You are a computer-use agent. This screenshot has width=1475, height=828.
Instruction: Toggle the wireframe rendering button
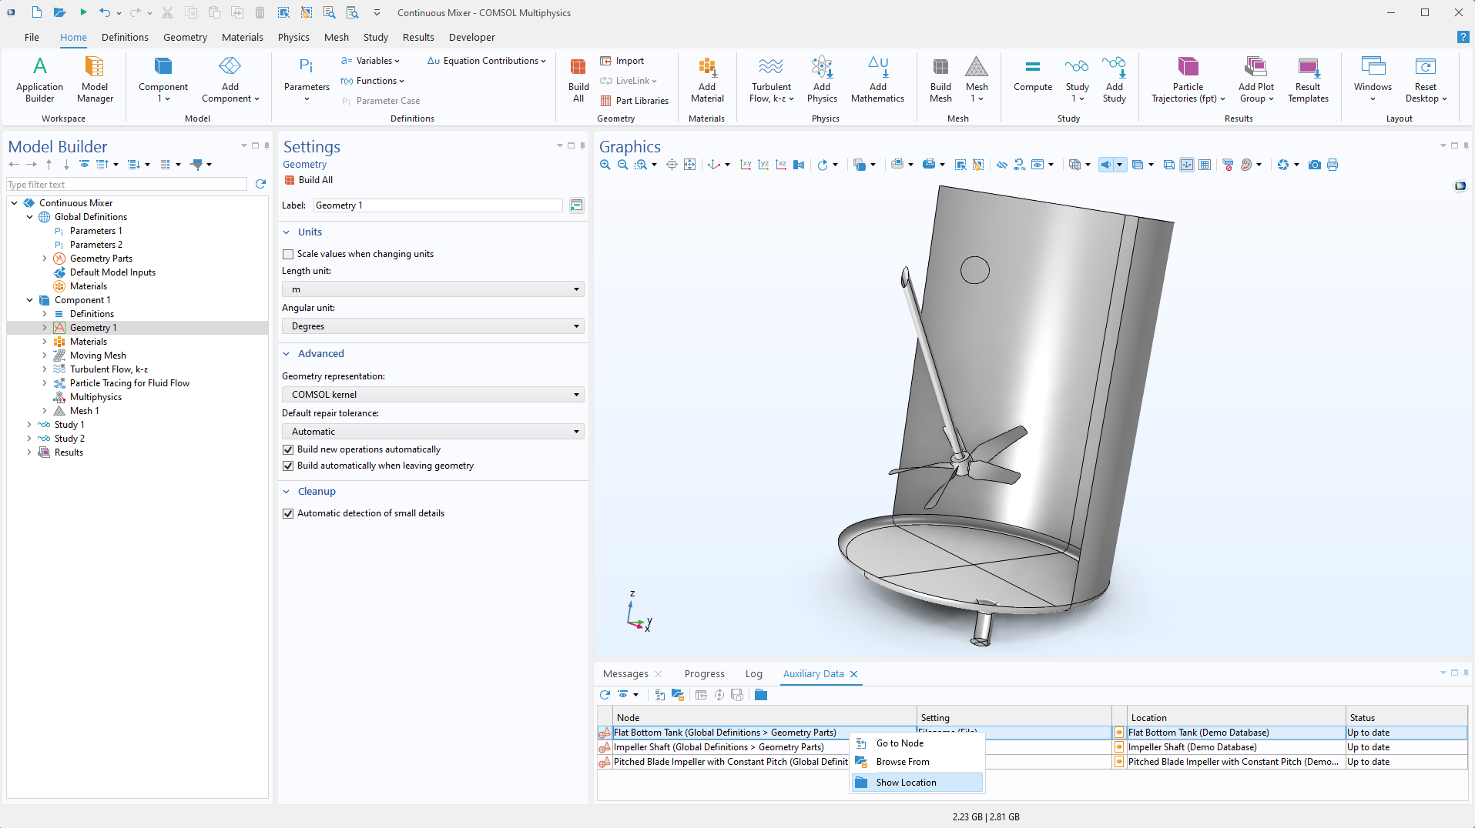click(x=1169, y=165)
